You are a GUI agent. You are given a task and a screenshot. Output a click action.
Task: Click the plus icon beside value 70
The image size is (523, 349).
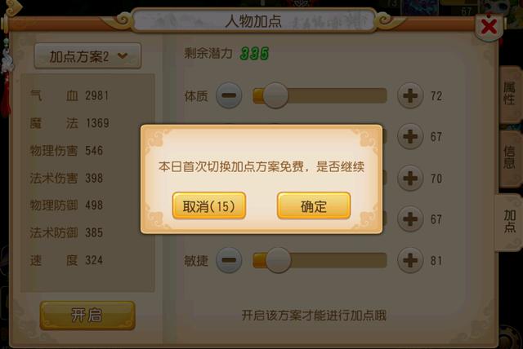click(410, 178)
